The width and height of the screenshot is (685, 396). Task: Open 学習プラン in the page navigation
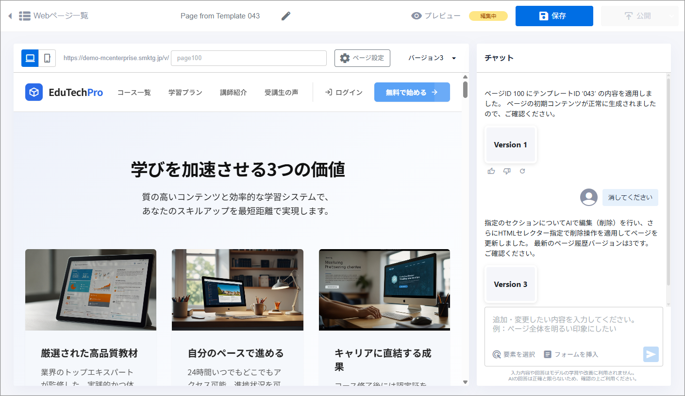185,93
